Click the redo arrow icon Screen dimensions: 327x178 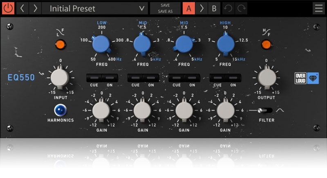[x=241, y=8]
